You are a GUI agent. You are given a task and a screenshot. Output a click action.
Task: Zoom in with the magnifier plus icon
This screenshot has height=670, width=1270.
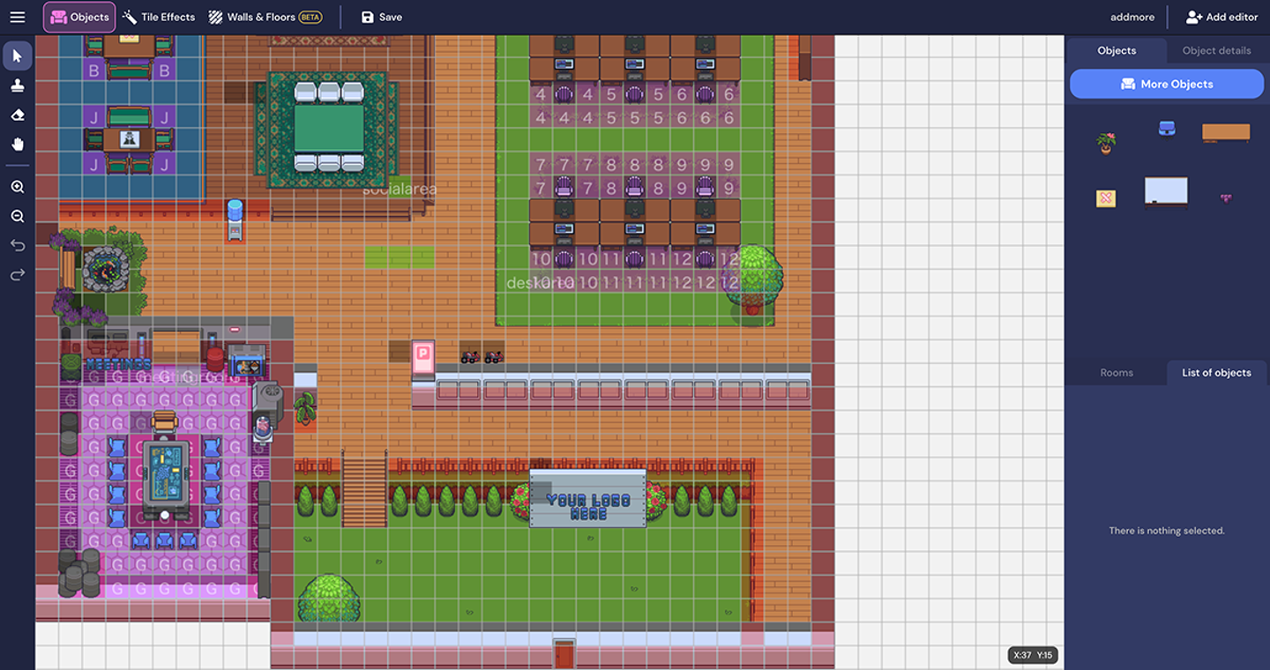point(18,187)
